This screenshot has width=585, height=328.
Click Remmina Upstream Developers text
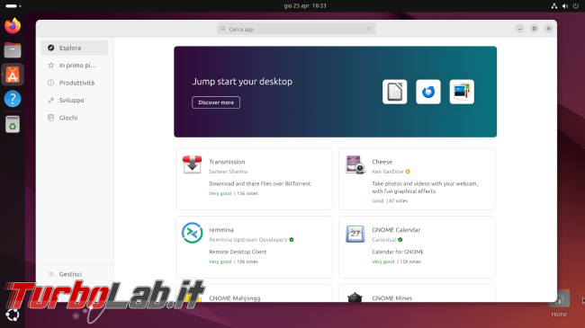pos(248,240)
